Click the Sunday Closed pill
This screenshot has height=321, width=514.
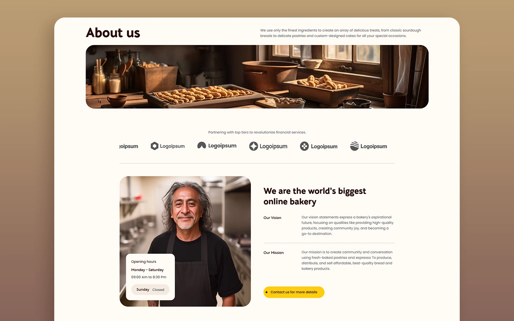click(150, 290)
